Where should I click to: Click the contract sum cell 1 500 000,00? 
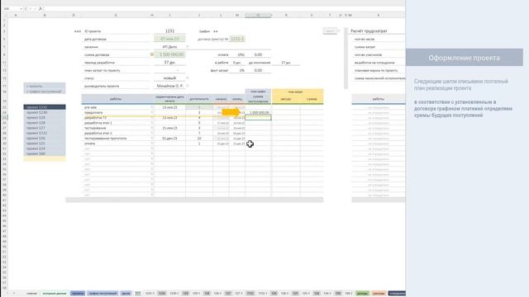pyautogui.click(x=169, y=54)
